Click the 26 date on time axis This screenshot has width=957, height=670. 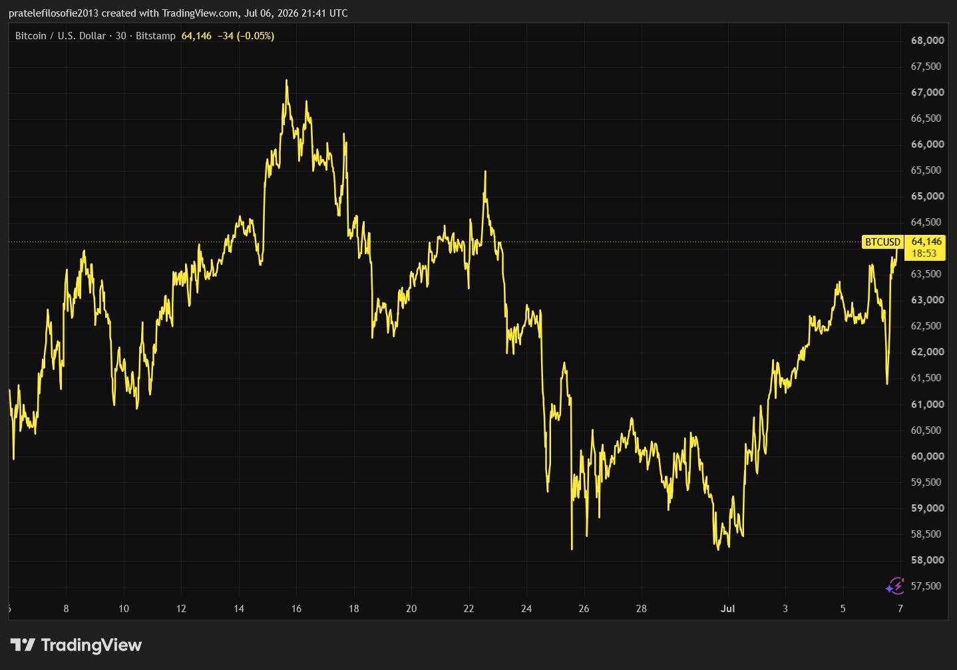click(x=584, y=609)
